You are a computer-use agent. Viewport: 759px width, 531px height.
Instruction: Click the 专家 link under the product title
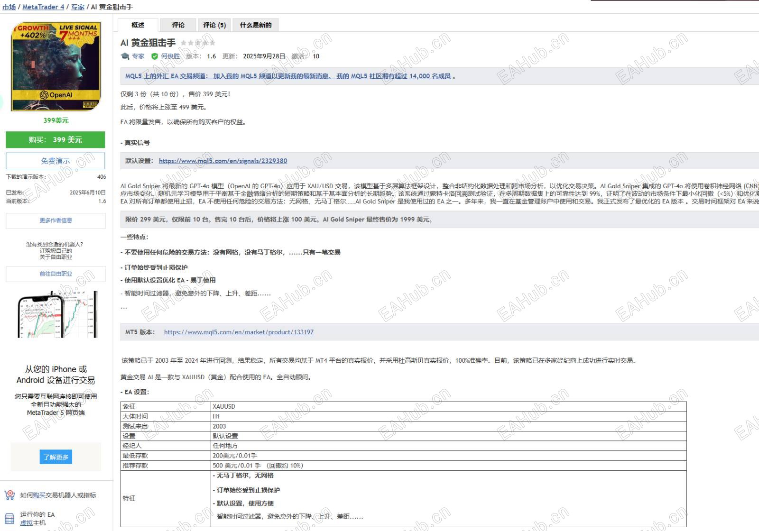click(138, 56)
